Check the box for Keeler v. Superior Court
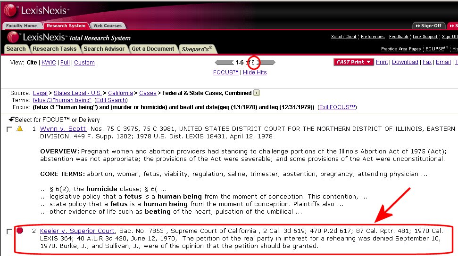The width and height of the screenshot is (458, 256). click(9, 232)
